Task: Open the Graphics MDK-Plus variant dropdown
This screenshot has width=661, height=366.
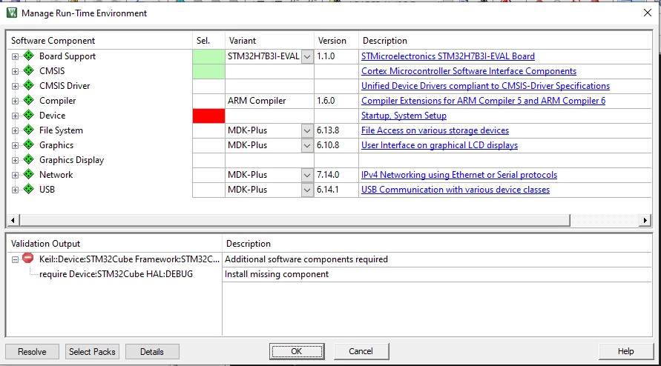Action: (x=307, y=145)
